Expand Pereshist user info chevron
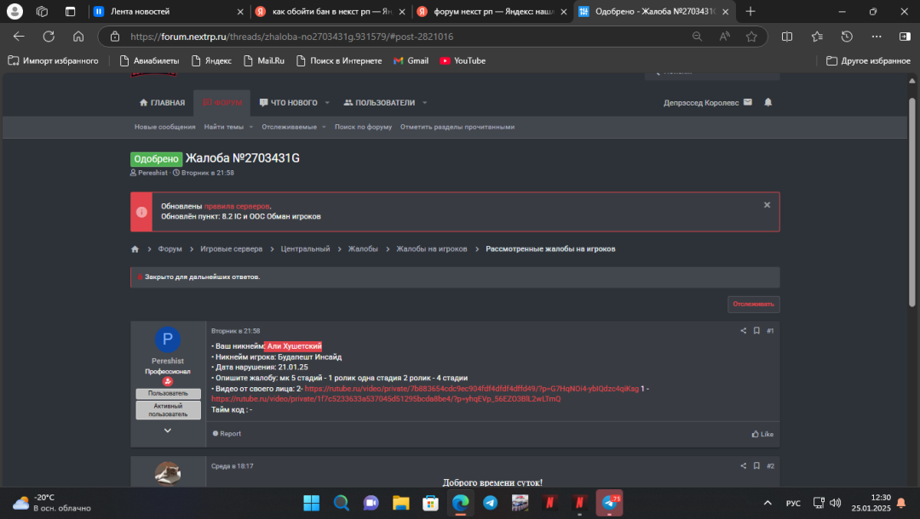 point(168,431)
